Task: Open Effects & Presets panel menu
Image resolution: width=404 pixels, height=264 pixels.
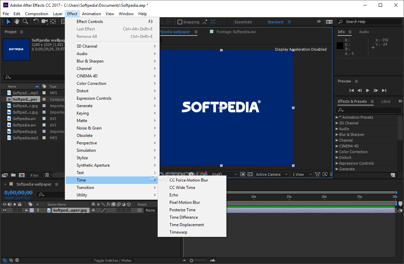Action: (x=372, y=101)
